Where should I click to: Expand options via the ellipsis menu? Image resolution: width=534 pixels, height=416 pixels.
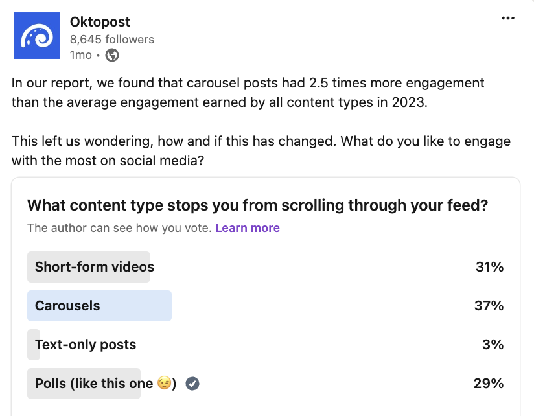[507, 18]
